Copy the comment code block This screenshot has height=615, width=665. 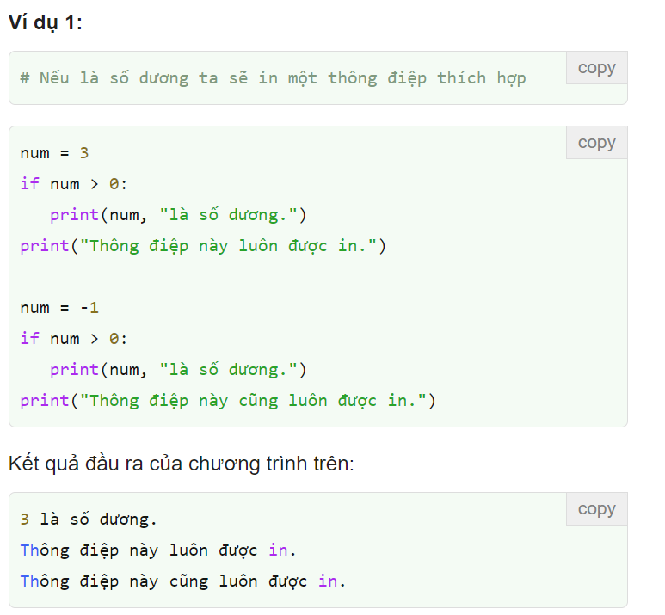click(x=596, y=68)
